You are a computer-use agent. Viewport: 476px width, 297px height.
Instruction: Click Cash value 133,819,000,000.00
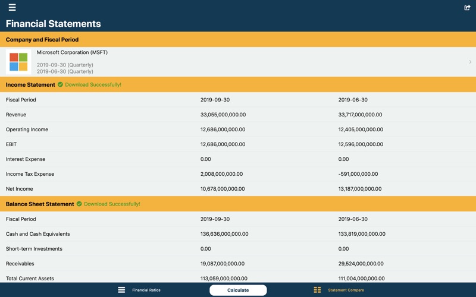(362, 234)
